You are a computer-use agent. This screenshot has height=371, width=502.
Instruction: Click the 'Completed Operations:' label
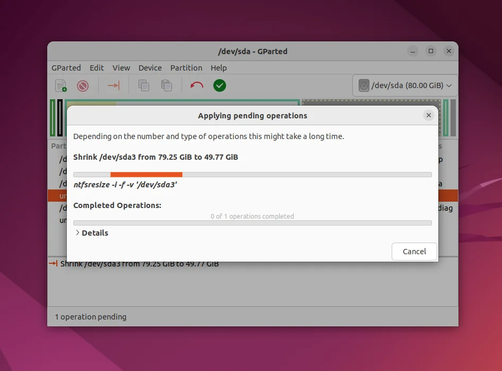point(117,205)
